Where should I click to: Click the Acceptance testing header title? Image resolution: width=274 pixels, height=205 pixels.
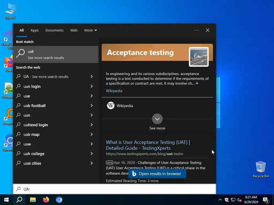[x=140, y=53]
